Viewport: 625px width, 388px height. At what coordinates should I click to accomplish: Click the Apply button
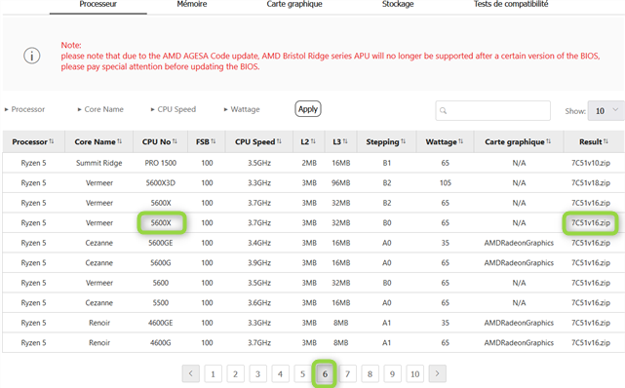pos(308,109)
